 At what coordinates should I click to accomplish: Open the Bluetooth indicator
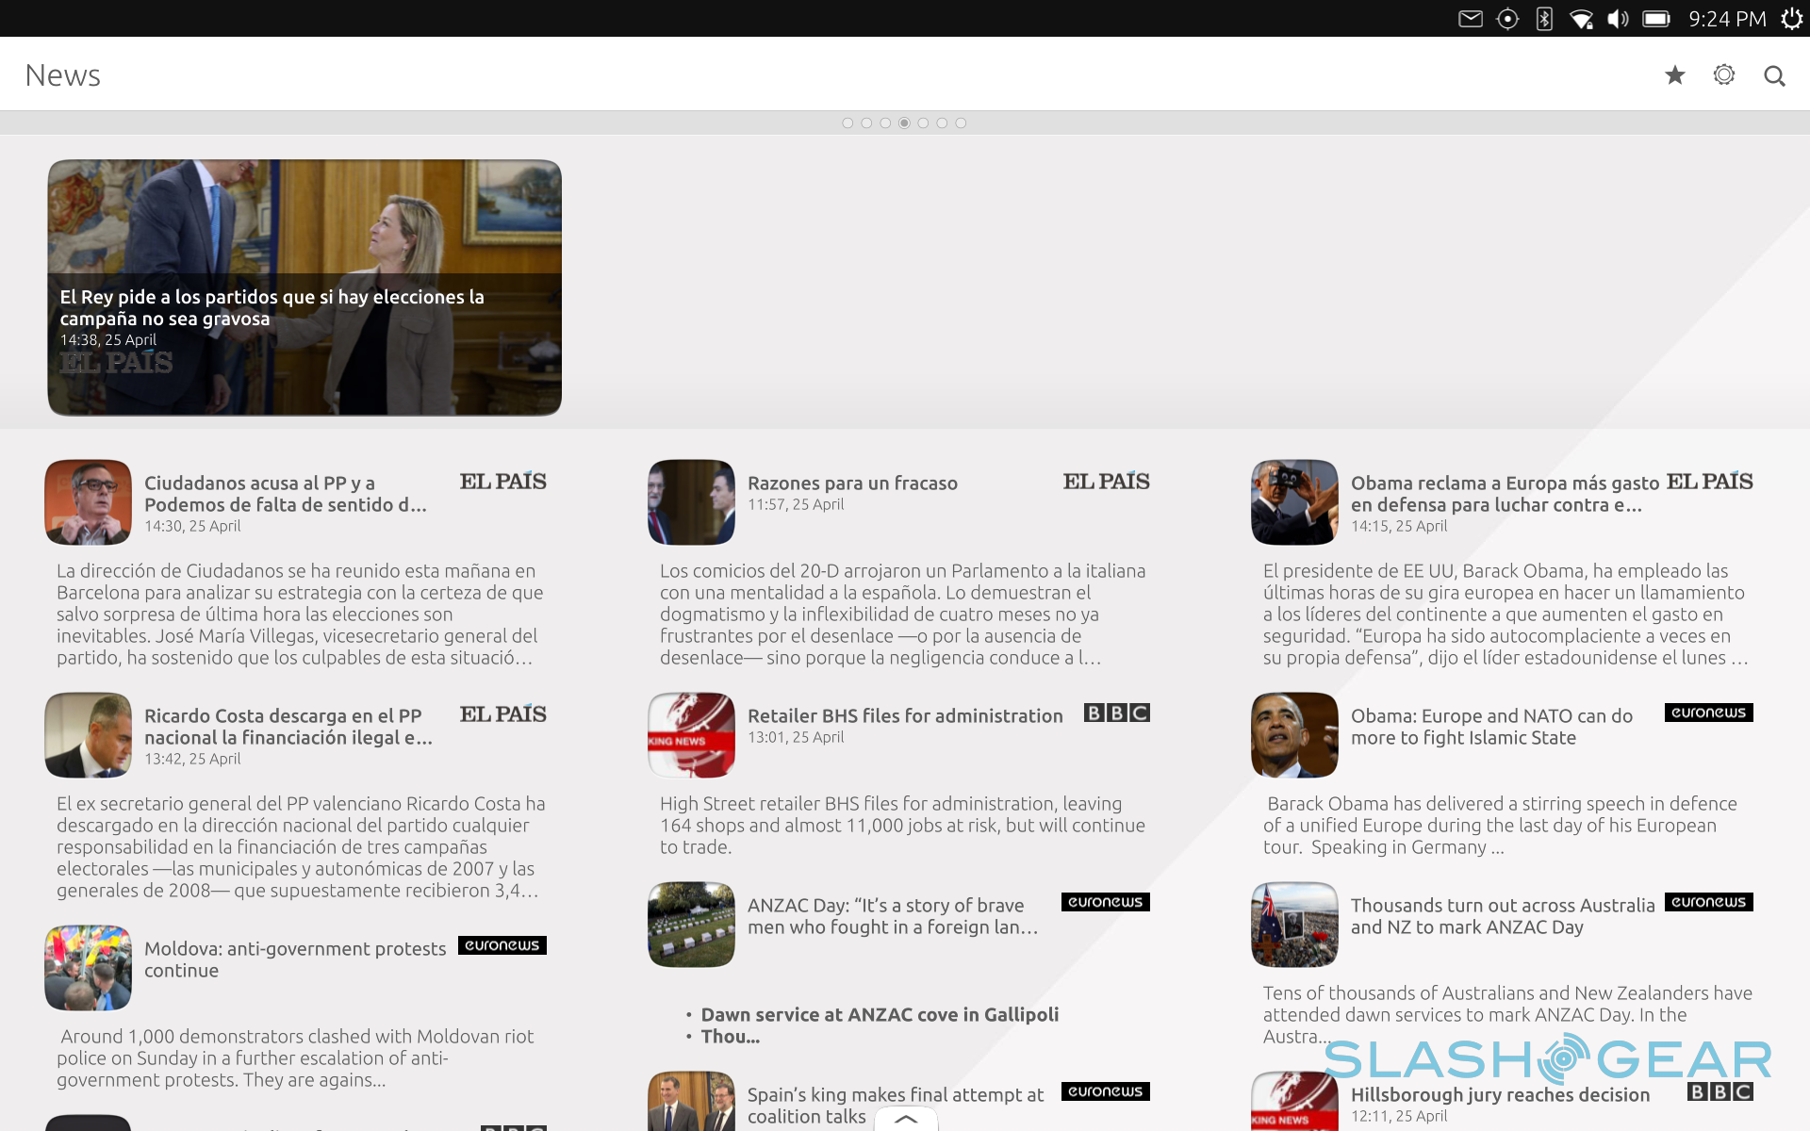[1544, 19]
